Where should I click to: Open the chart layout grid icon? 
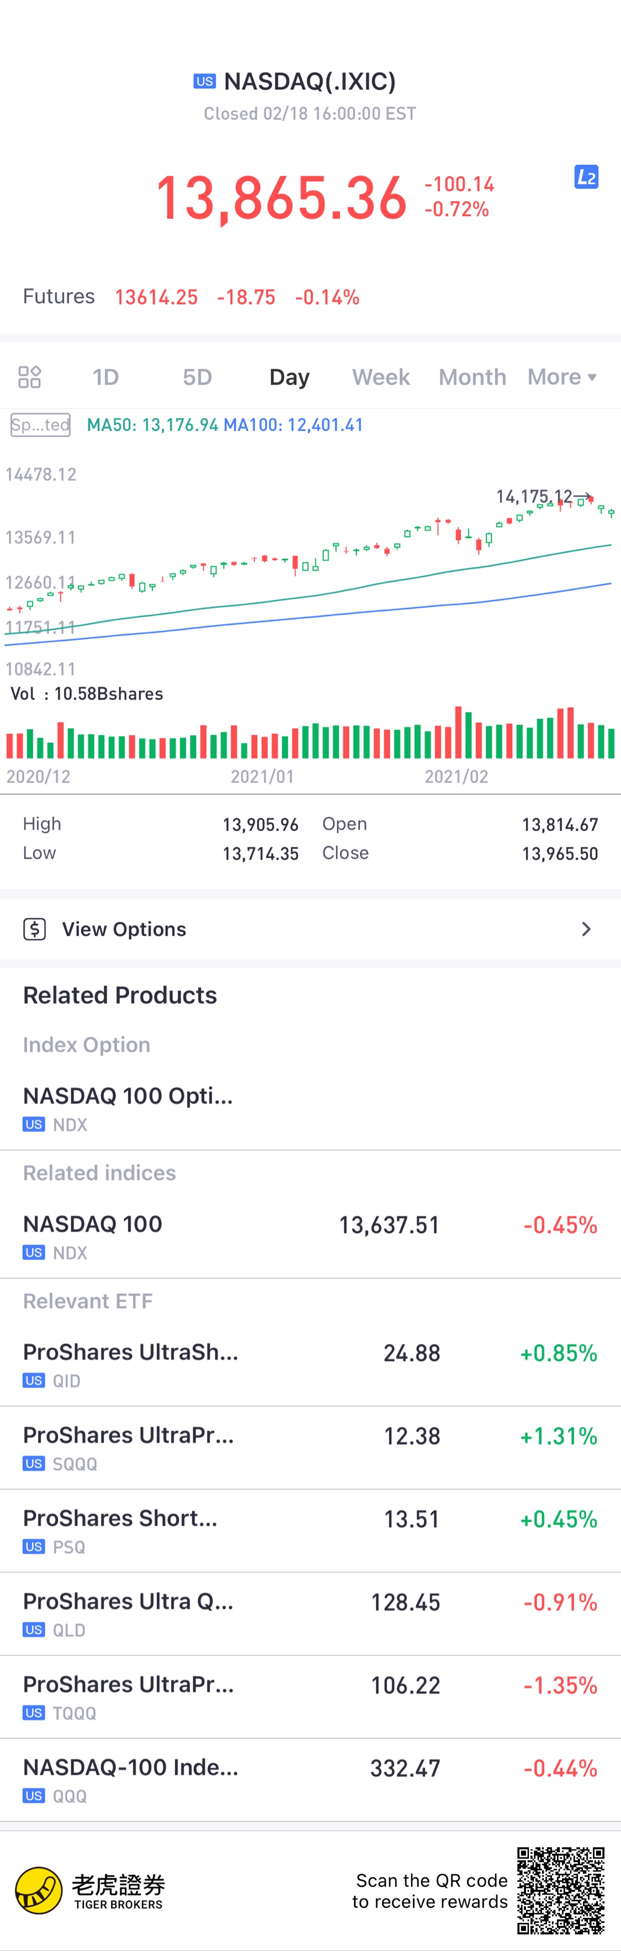pos(29,377)
